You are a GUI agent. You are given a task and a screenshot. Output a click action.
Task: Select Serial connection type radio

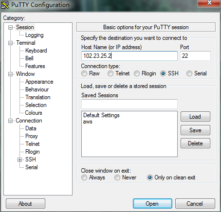point(189,73)
